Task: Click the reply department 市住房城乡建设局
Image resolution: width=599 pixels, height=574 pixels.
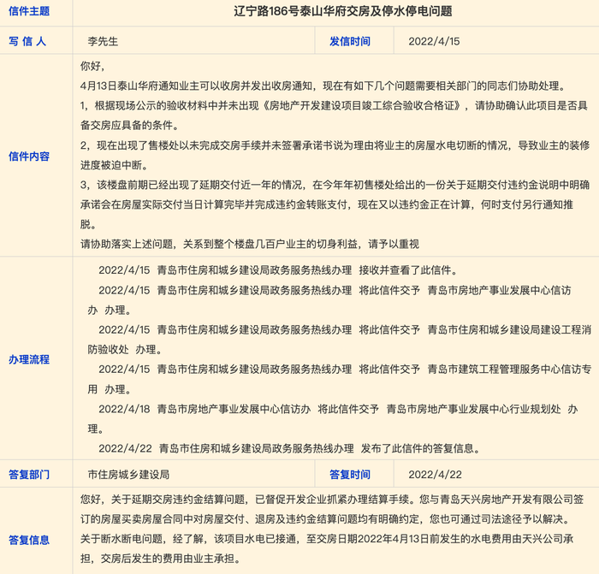Action: click(x=128, y=474)
